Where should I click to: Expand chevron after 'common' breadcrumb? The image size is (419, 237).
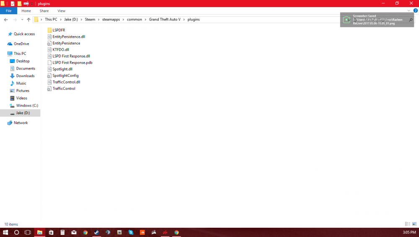coord(146,20)
